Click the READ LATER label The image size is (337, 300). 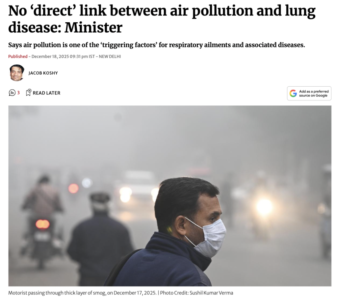pos(47,93)
